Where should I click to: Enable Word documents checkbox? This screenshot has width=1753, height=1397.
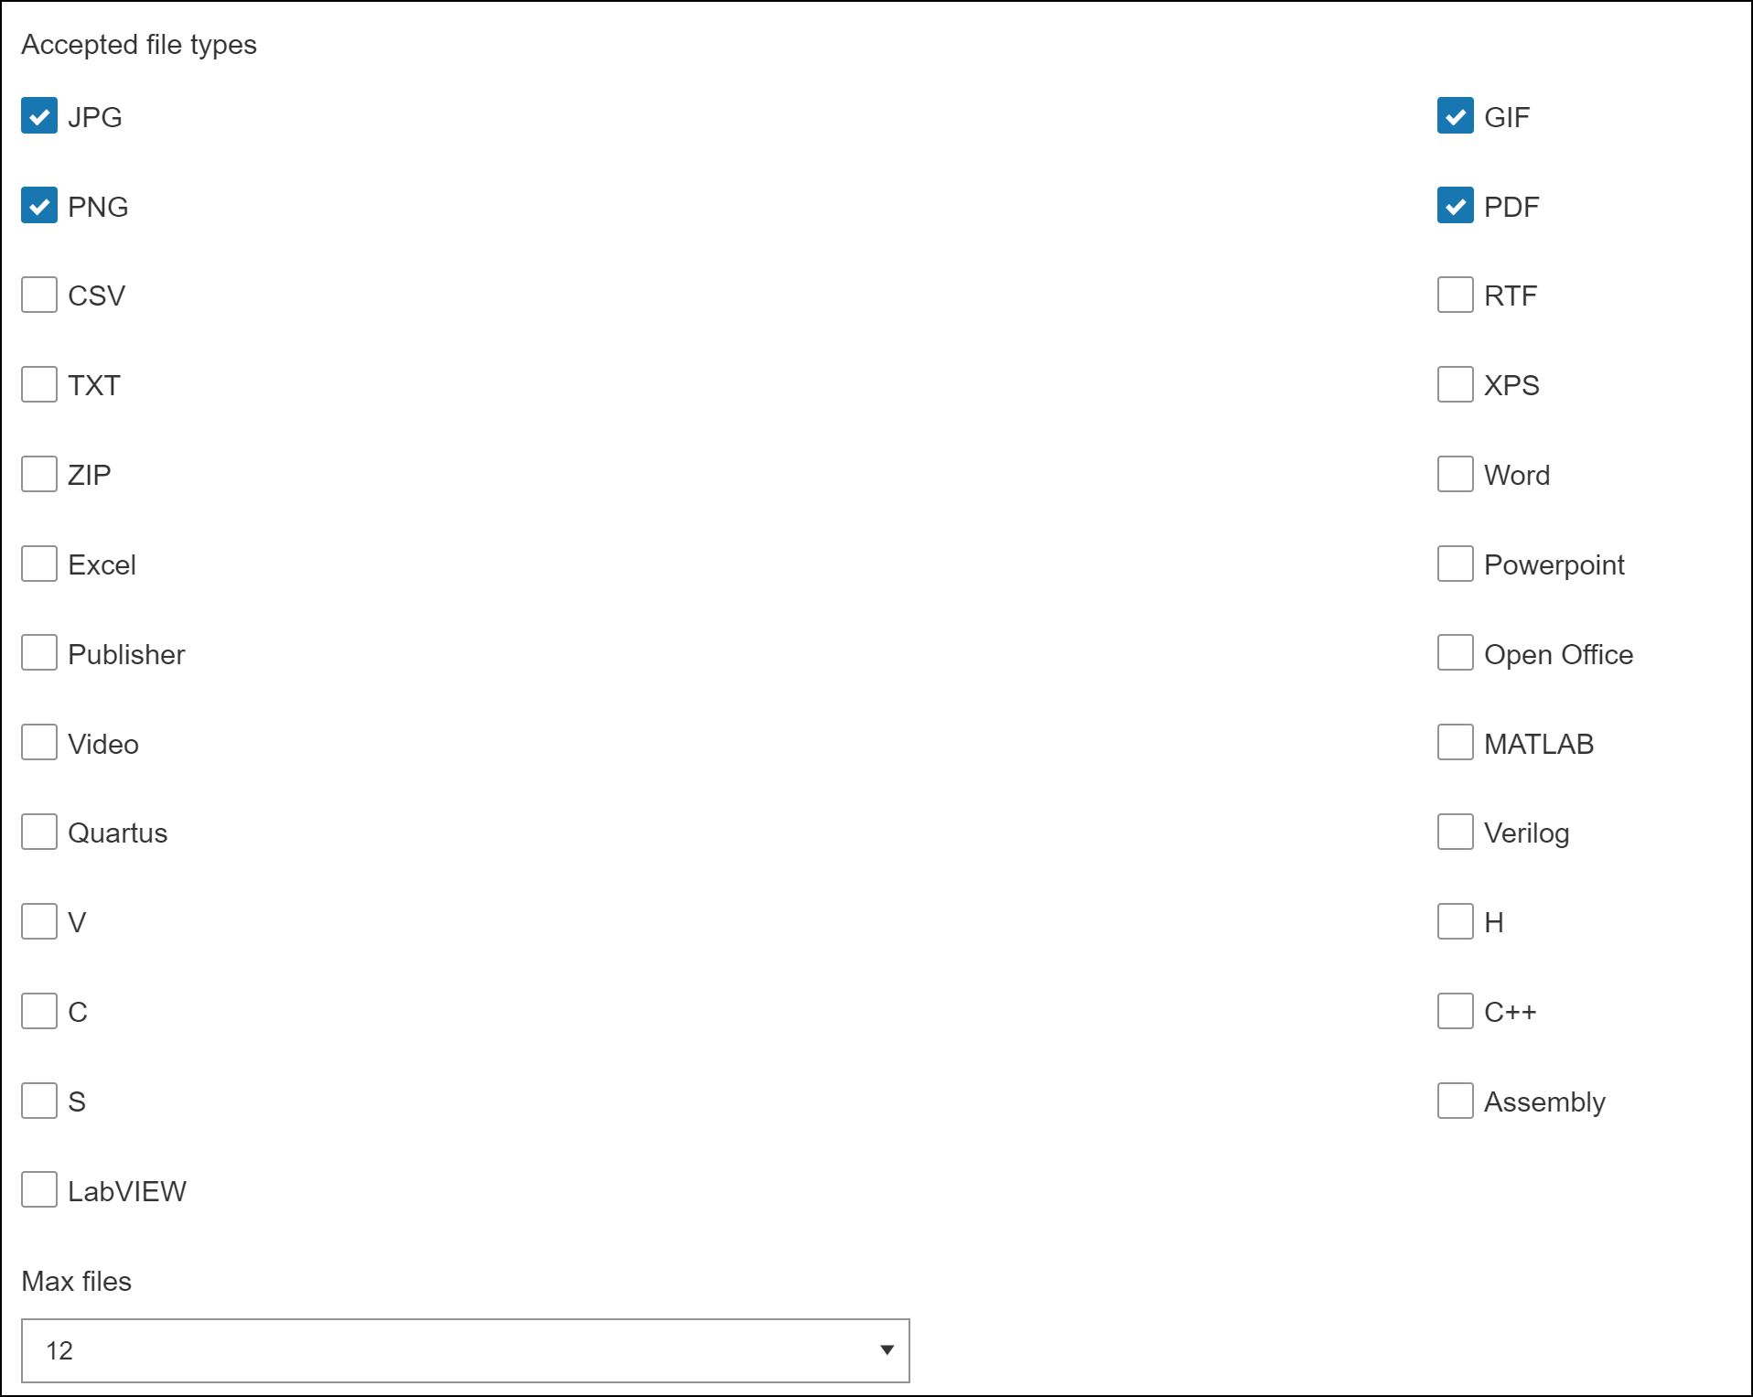click(1455, 475)
